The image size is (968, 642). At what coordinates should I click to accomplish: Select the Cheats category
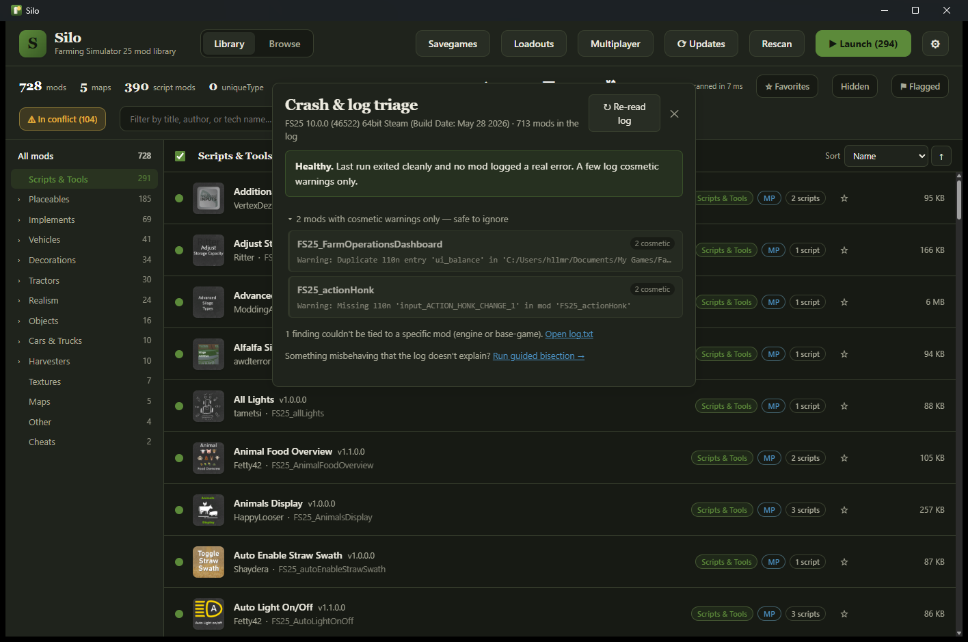pos(84,442)
